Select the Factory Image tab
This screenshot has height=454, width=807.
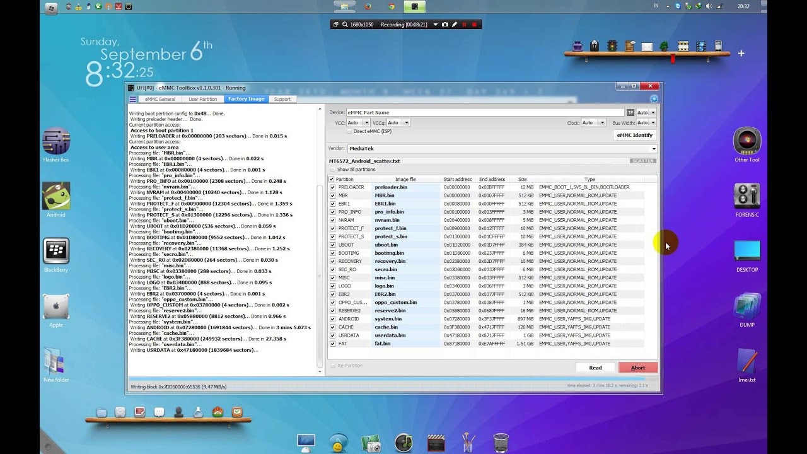coord(247,99)
